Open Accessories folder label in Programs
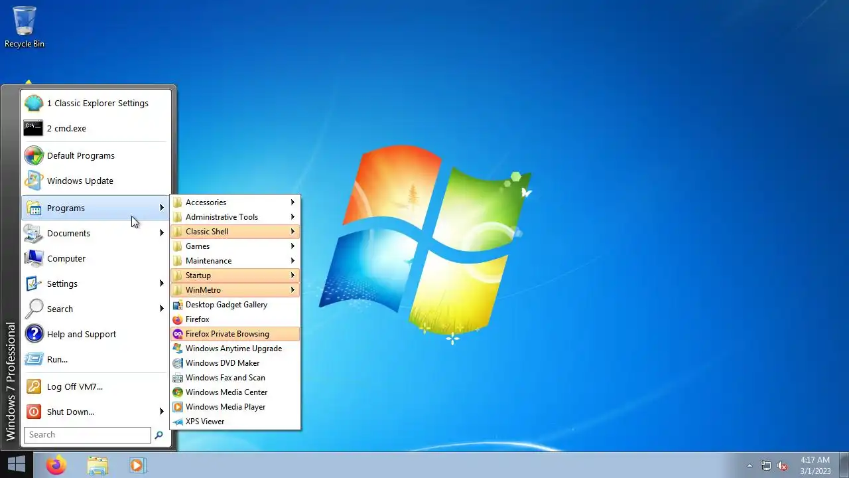This screenshot has height=478, width=849. (x=206, y=202)
